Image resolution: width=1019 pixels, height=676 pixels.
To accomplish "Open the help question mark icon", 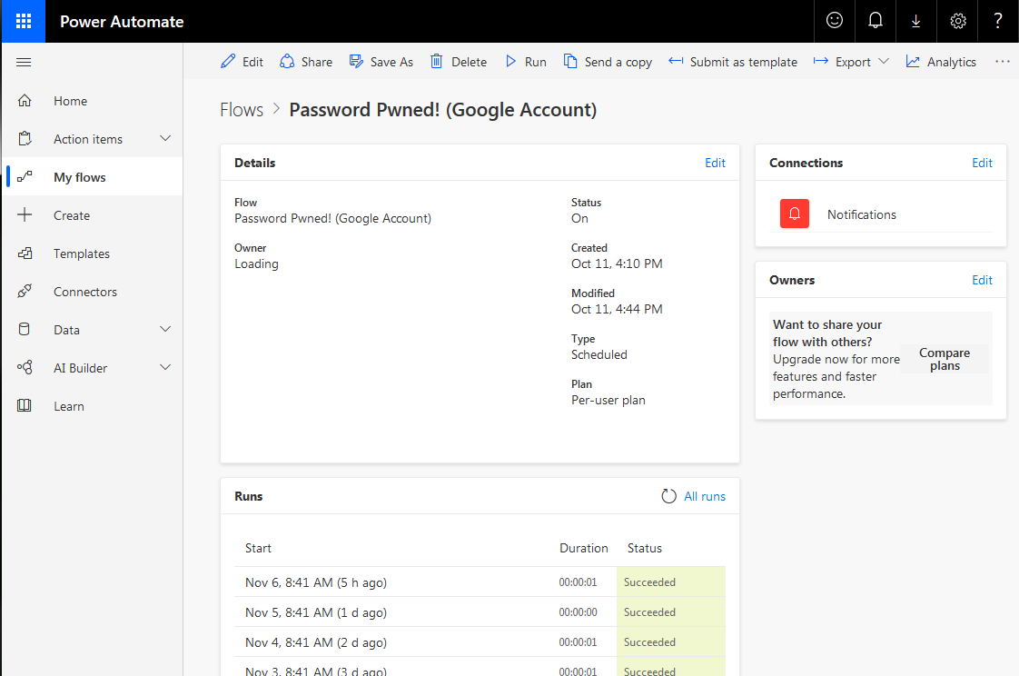I will [x=997, y=21].
